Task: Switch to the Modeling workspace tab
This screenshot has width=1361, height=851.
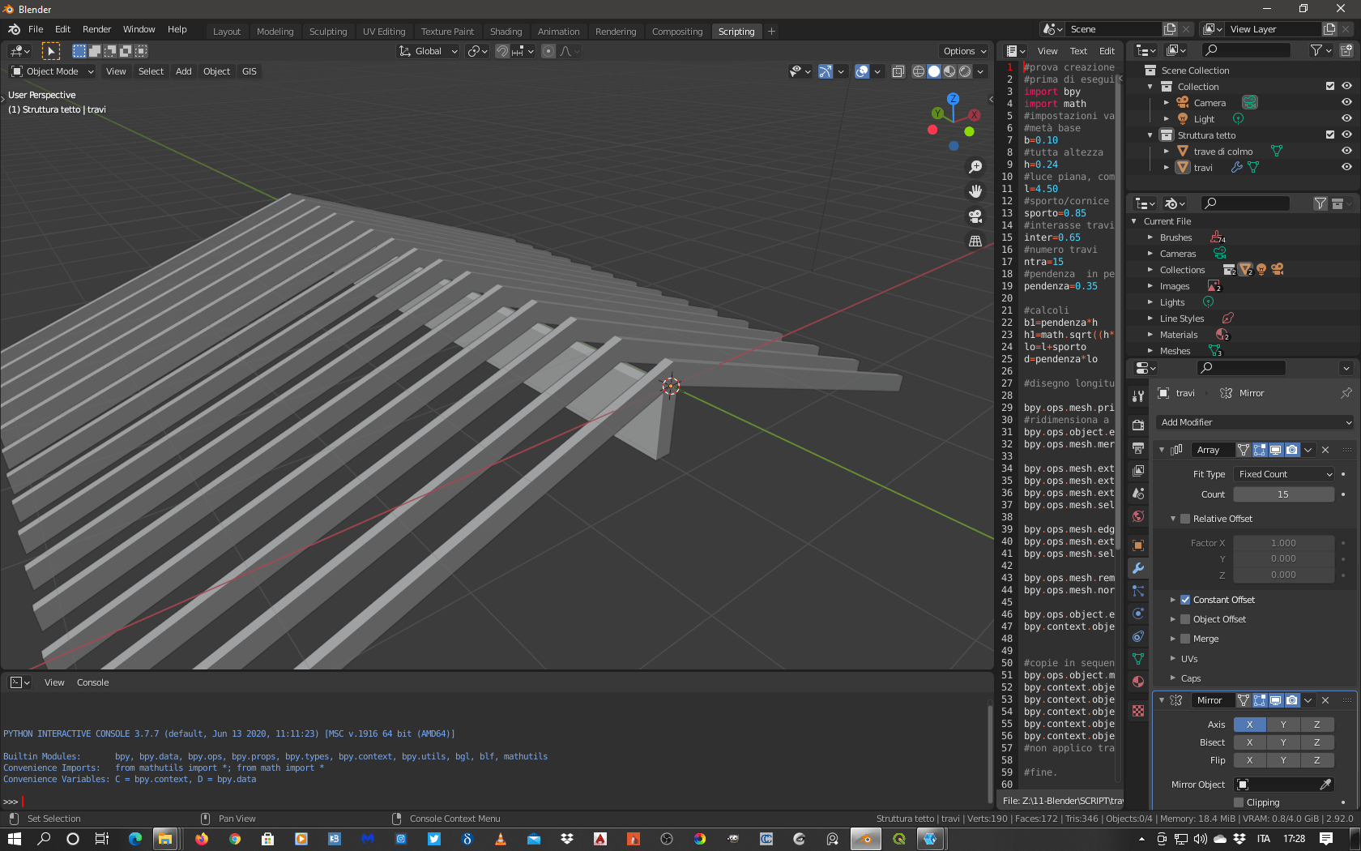Action: (x=275, y=32)
